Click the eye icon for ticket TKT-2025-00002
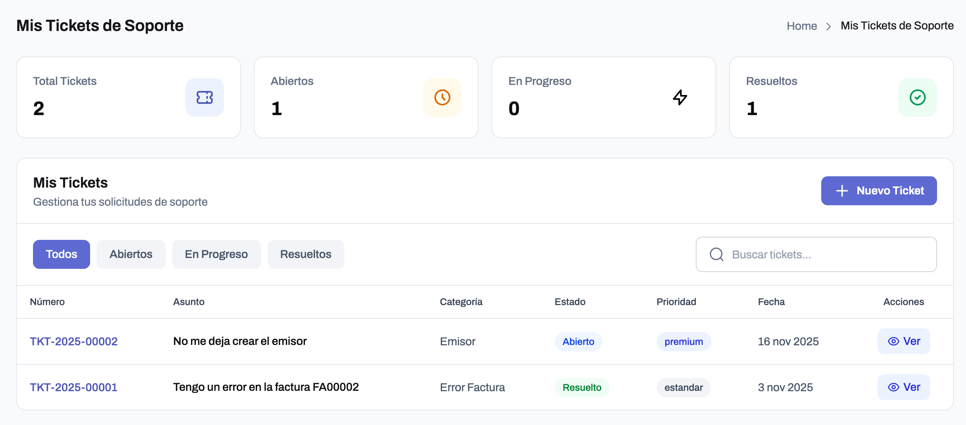This screenshot has width=966, height=425. [x=893, y=341]
